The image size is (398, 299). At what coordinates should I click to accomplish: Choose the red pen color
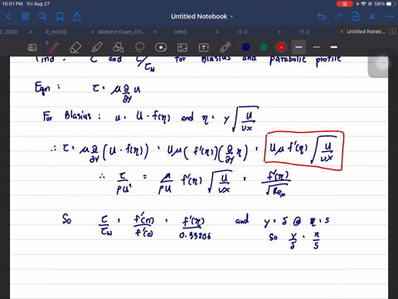pos(281,47)
